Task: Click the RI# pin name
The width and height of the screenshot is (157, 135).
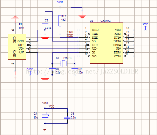Action: point(118,49)
